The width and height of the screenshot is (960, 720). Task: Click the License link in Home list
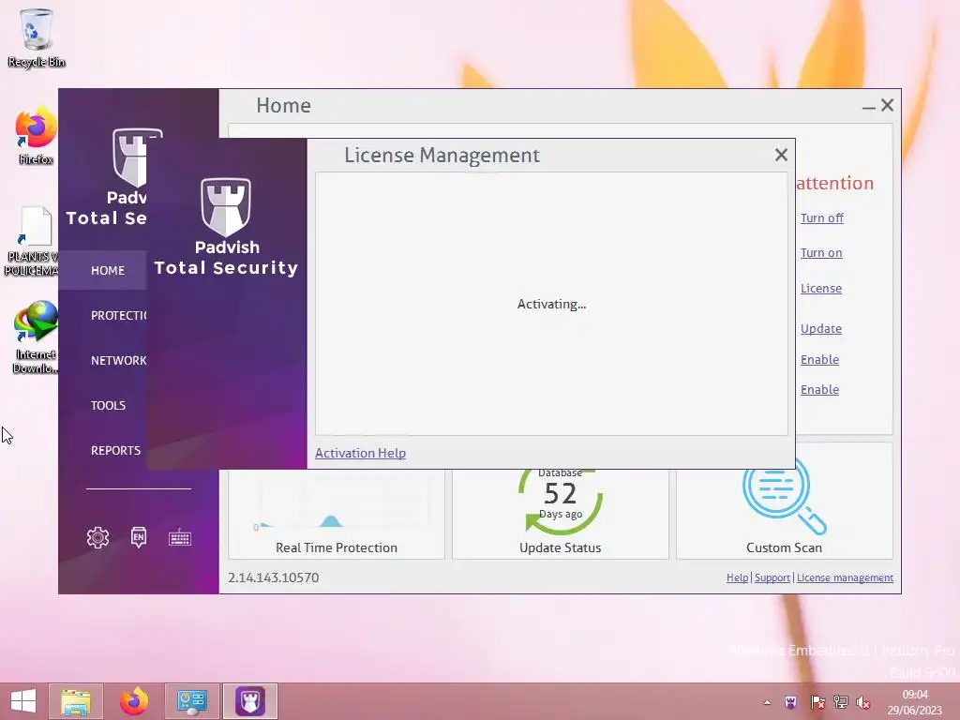point(821,289)
